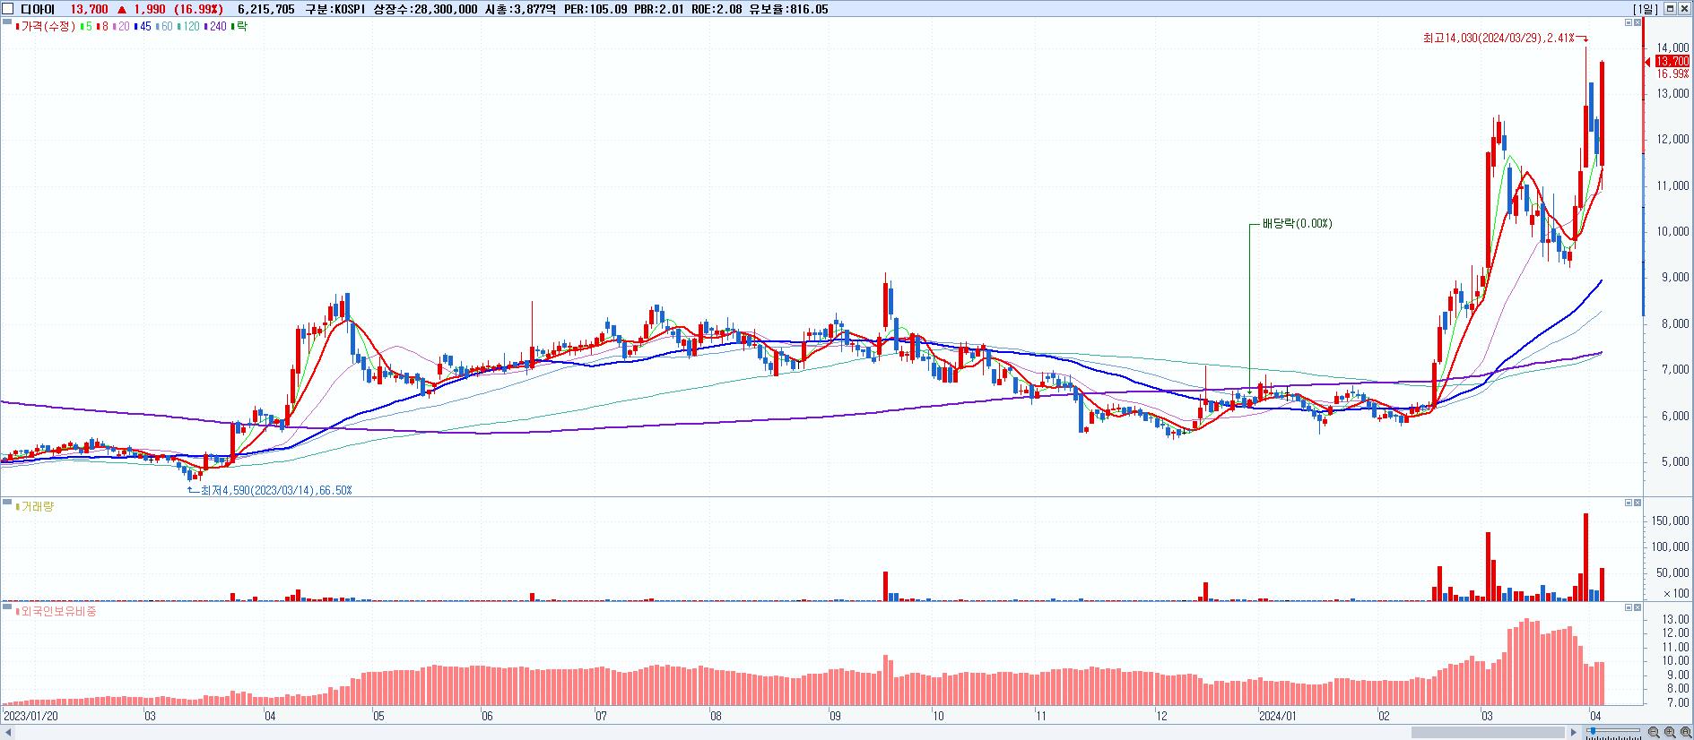The width and height of the screenshot is (1694, 740).
Task: Close the price chart panel
Action: (1638, 22)
